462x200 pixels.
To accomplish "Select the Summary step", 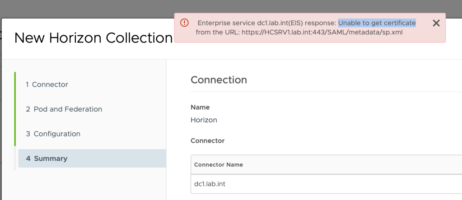I will pyautogui.click(x=47, y=158).
